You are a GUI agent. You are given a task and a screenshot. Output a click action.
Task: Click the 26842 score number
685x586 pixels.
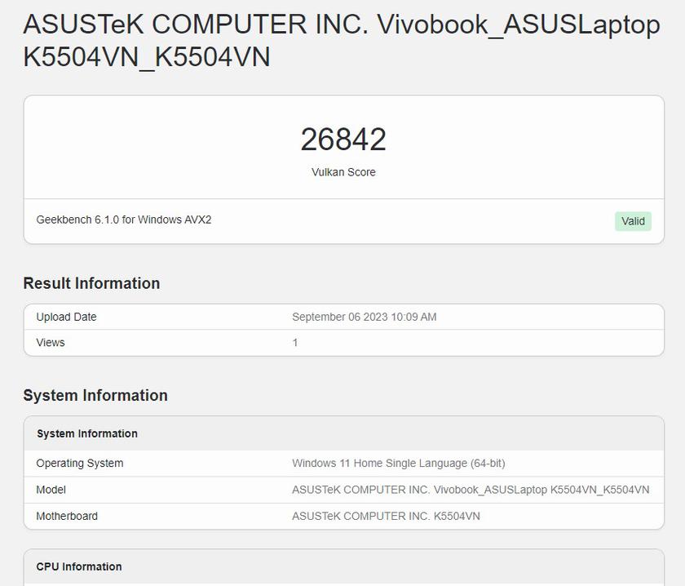click(343, 140)
